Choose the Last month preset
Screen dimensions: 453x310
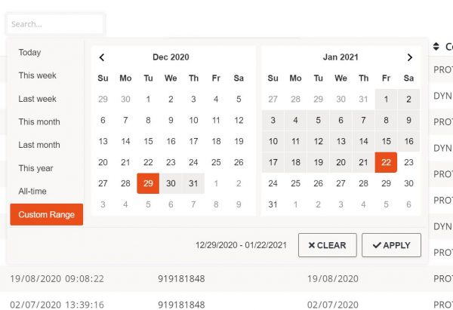(39, 145)
